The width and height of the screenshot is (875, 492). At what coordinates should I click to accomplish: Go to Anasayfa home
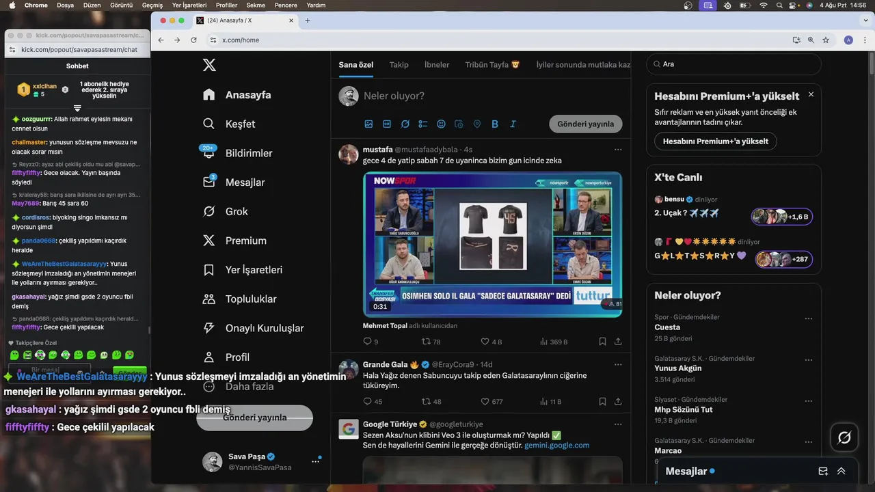click(237, 95)
